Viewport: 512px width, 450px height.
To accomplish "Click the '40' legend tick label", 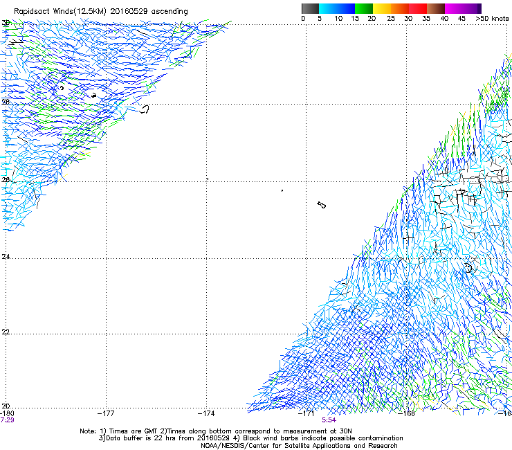I will [444, 19].
